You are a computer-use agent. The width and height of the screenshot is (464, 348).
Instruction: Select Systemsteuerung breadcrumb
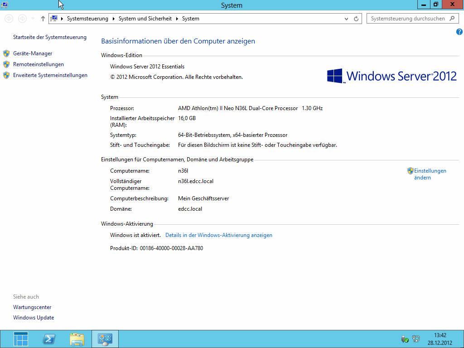[87, 18]
